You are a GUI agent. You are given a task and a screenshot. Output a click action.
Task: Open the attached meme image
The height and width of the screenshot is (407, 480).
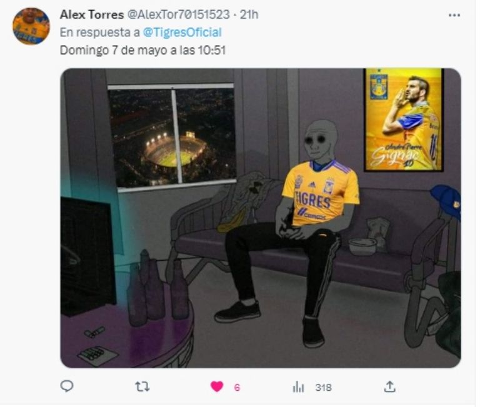click(261, 218)
